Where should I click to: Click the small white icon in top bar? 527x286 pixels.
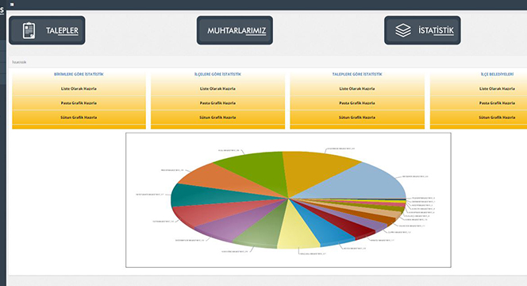tap(12, 5)
